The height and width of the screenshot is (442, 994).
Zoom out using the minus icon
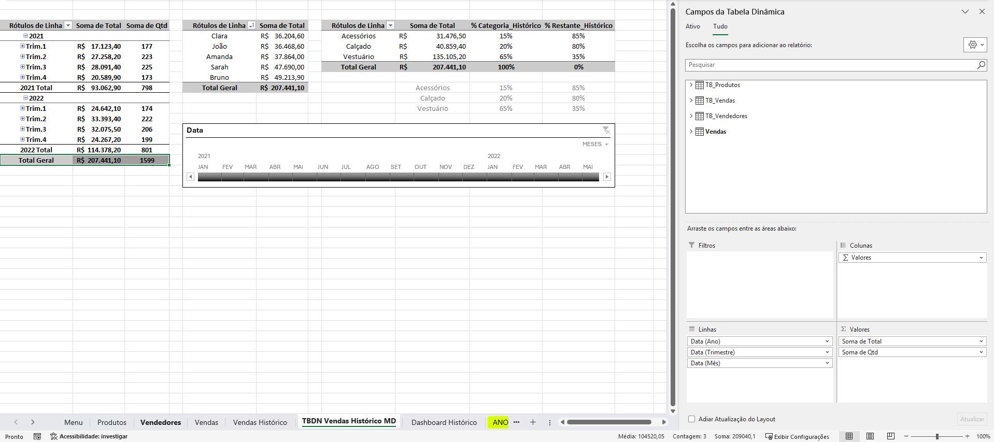[906, 436]
